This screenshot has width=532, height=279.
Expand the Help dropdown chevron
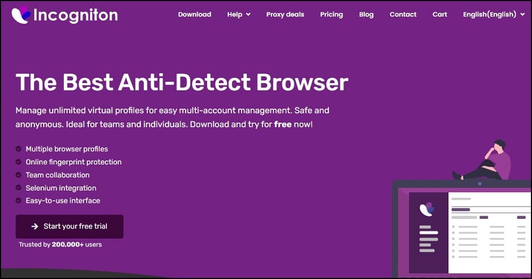(248, 14)
